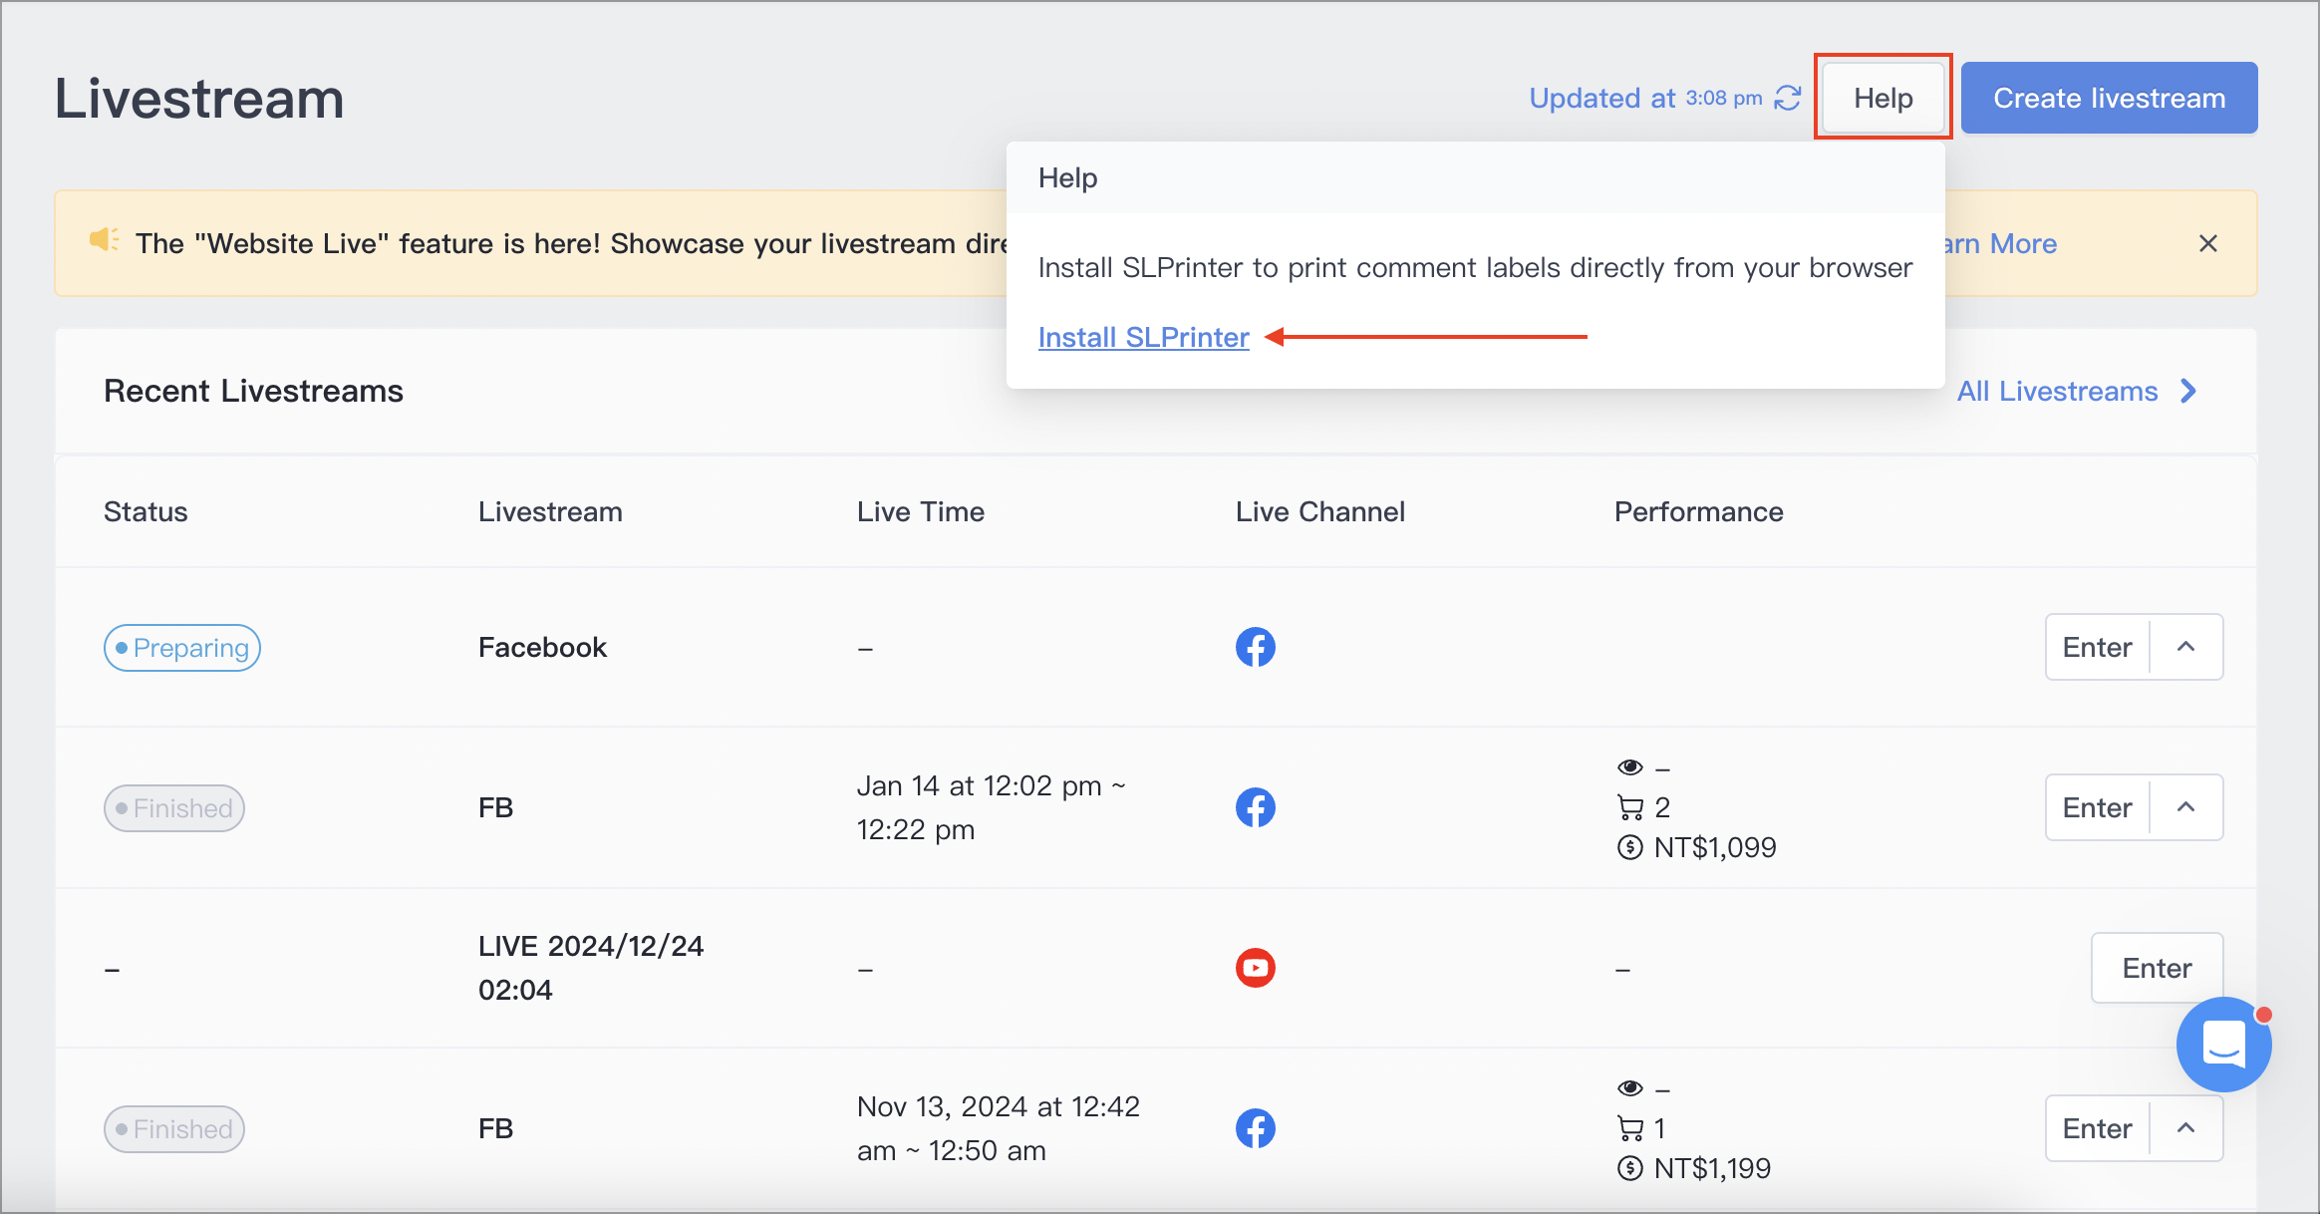The height and width of the screenshot is (1214, 2320).
Task: Click the Facebook icon in Jan 14 row
Action: pyautogui.click(x=1255, y=807)
